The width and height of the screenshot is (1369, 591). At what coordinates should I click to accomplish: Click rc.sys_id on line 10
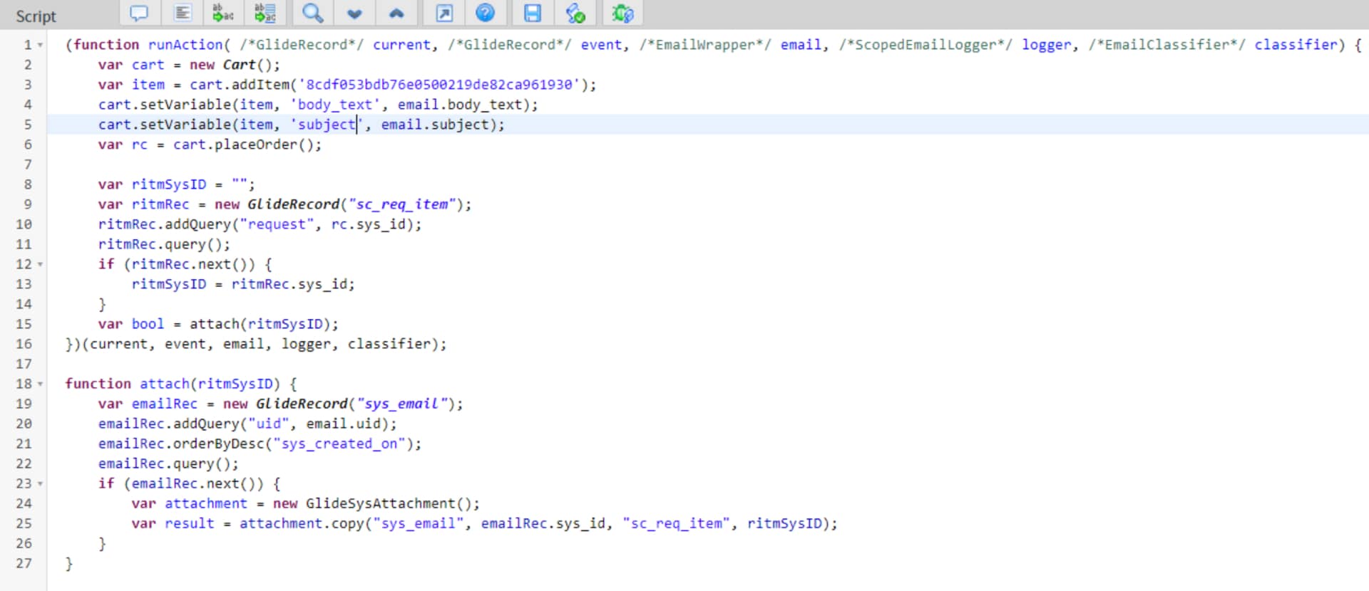[368, 224]
